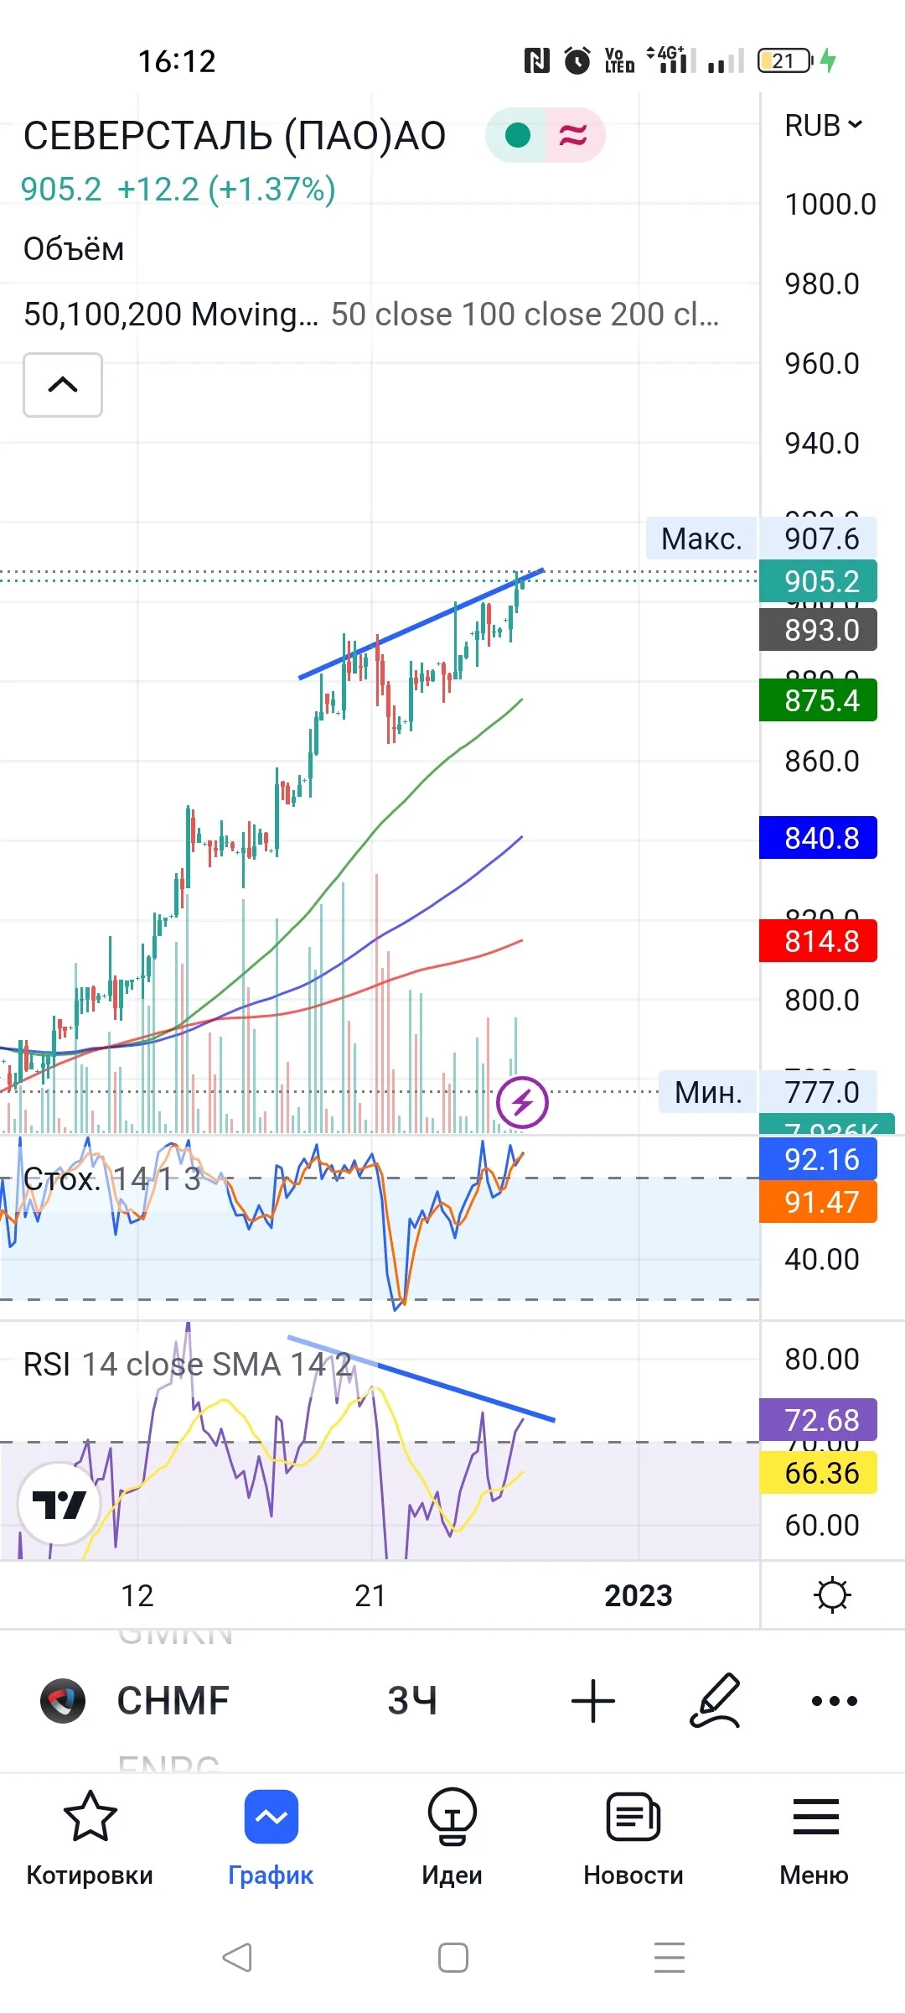
Task: Tap the price change +12.2 (+1.37%)
Action: pos(226,190)
